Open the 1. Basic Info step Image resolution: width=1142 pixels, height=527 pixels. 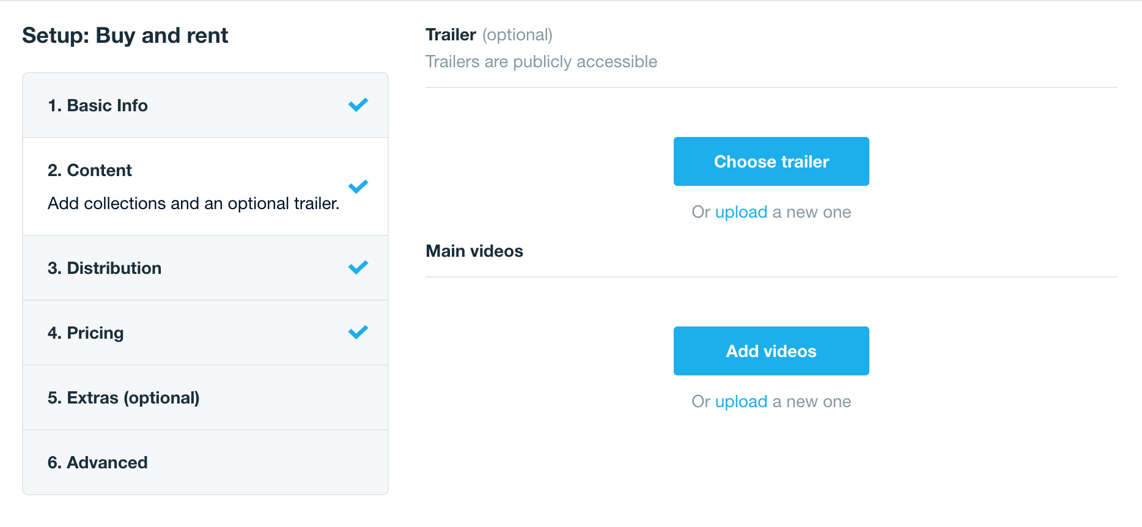tap(98, 106)
